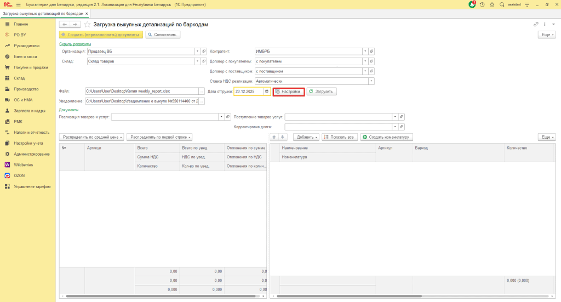Open the history clock icon
561x302 pixels.
coord(482,4)
